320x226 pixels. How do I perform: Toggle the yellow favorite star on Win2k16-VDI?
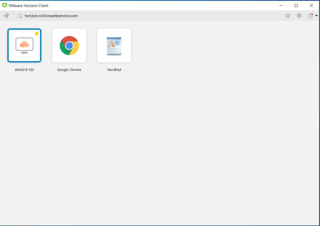click(37, 33)
